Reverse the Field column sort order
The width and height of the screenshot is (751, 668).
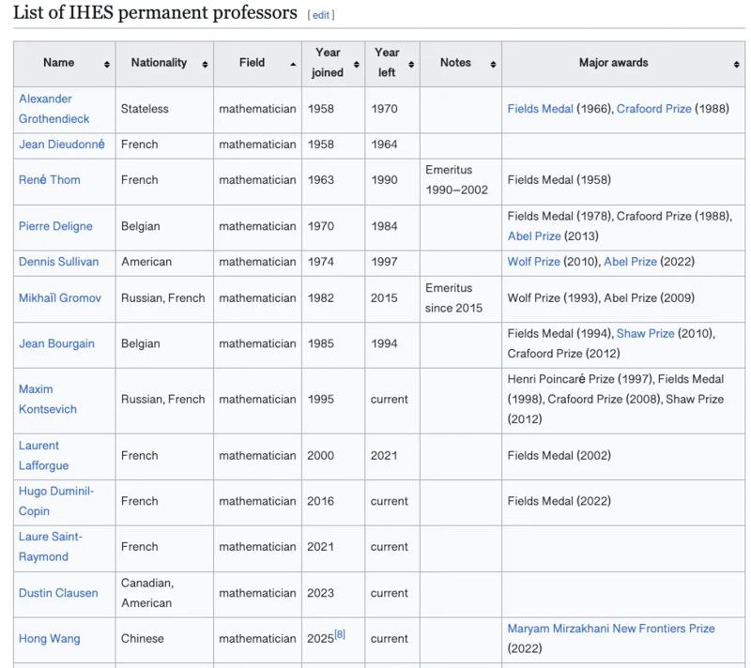pos(293,65)
